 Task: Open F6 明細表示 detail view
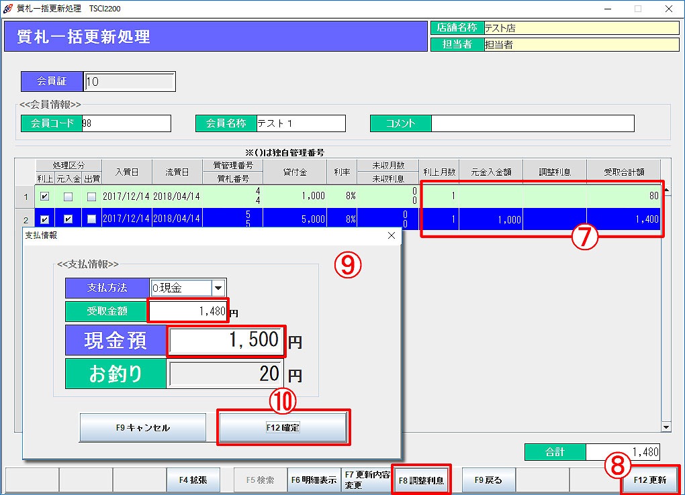click(314, 480)
